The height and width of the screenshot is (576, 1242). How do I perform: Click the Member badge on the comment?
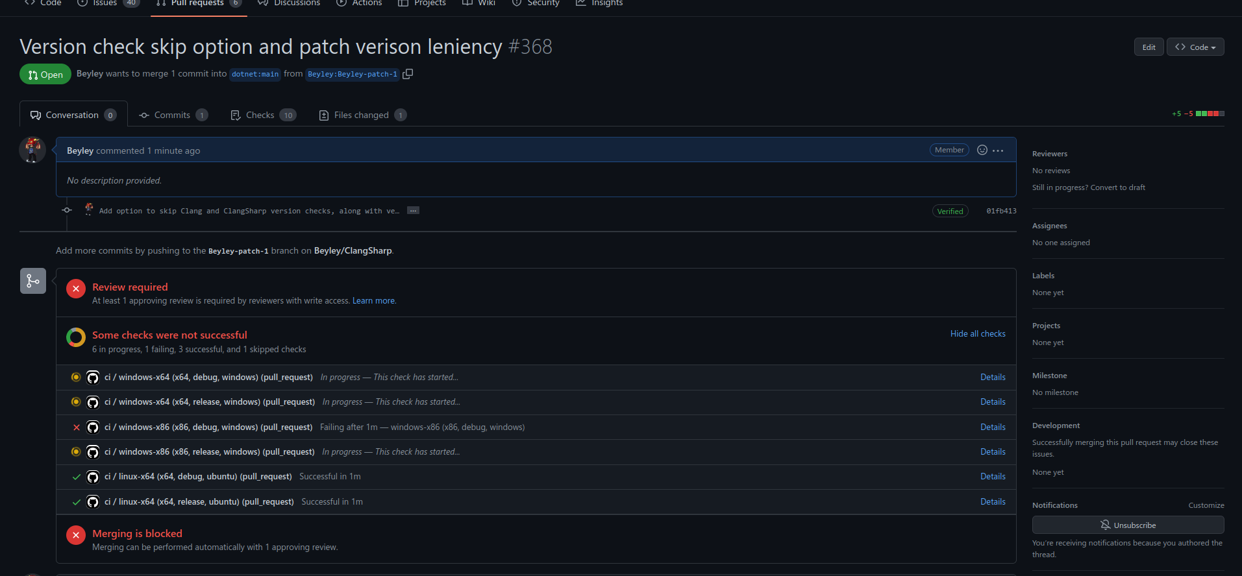[949, 150]
